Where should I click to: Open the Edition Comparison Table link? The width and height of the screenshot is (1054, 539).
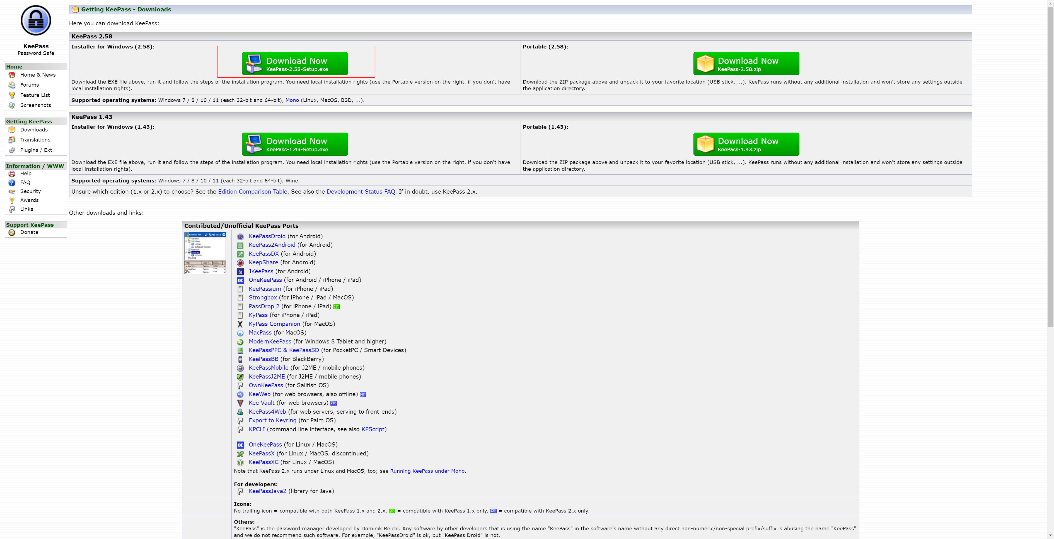pos(252,192)
